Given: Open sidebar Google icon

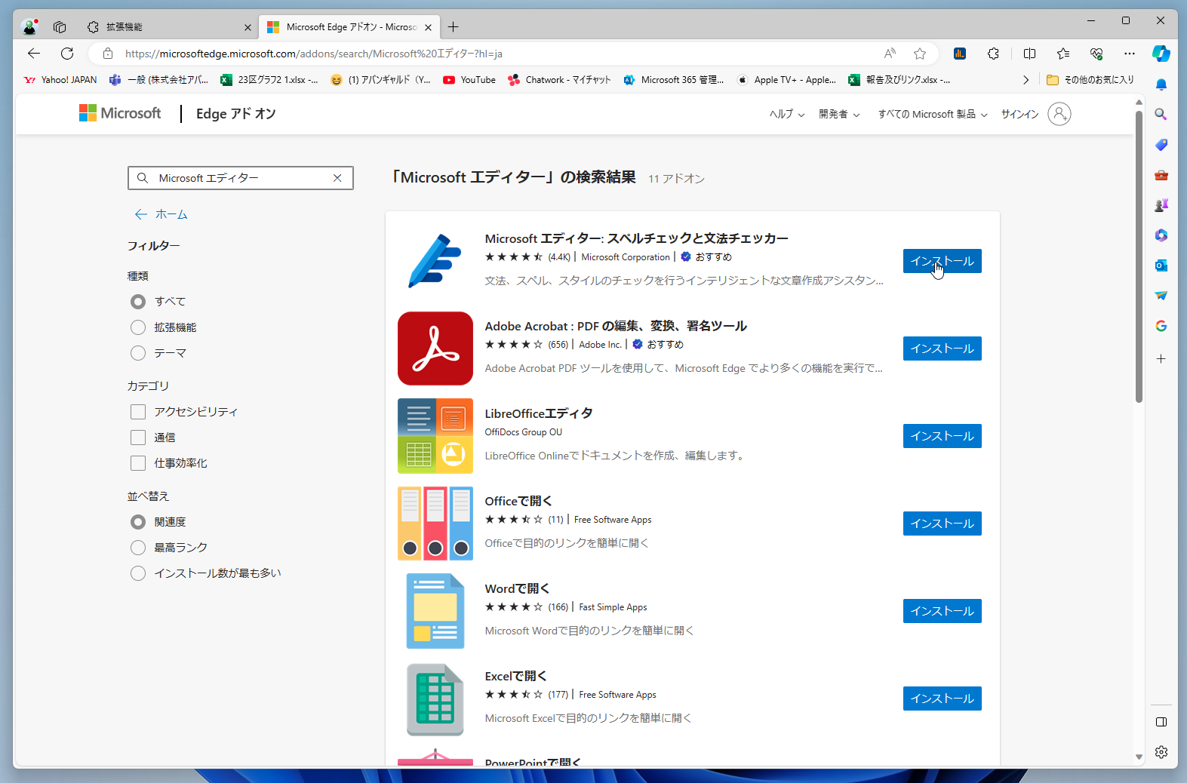Looking at the screenshot, I should coord(1161,326).
